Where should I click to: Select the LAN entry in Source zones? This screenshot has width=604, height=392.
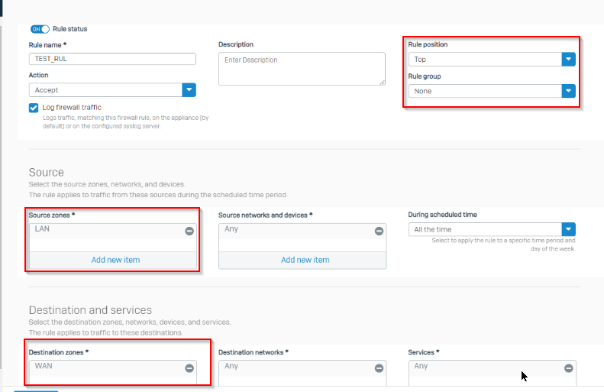tap(42, 229)
